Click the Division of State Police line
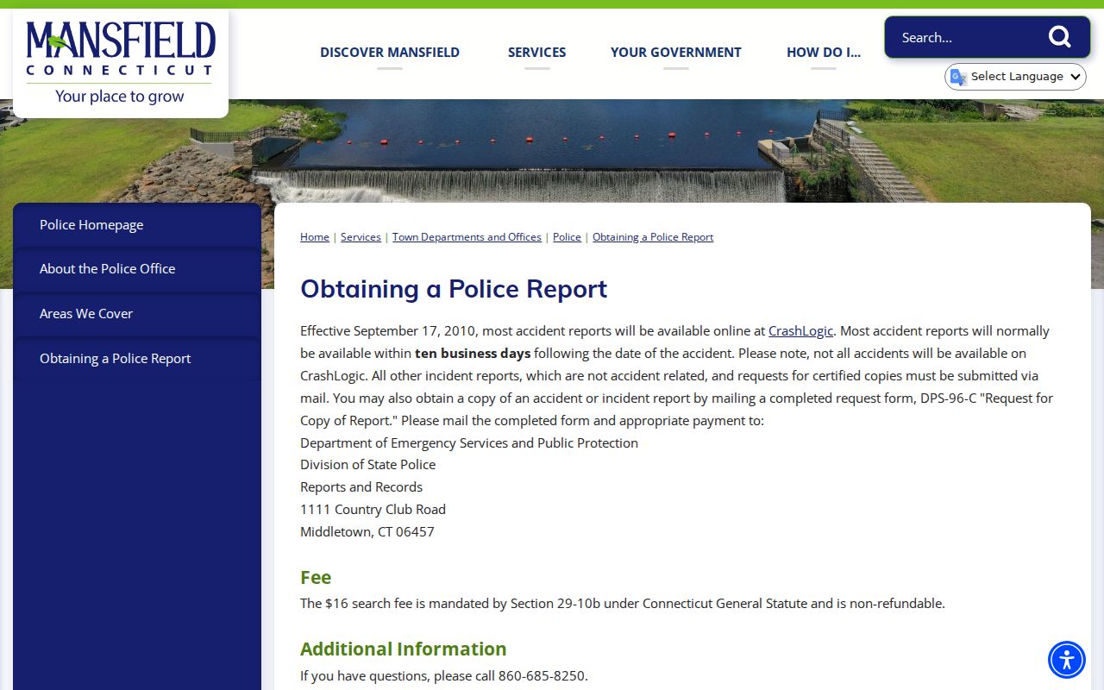Viewport: 1104px width, 690px height. coord(367,465)
